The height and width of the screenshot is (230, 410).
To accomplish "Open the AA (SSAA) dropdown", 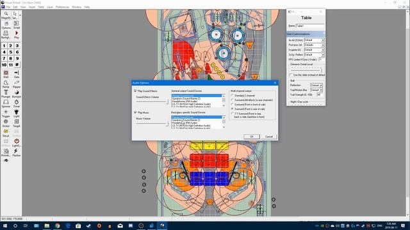I will coord(314,40).
